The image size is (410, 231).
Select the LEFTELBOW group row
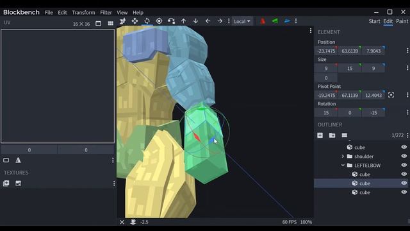click(361, 166)
